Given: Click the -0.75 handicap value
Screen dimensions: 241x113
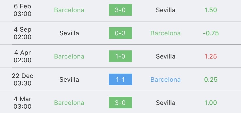Looking at the screenshot, I should point(211,33).
